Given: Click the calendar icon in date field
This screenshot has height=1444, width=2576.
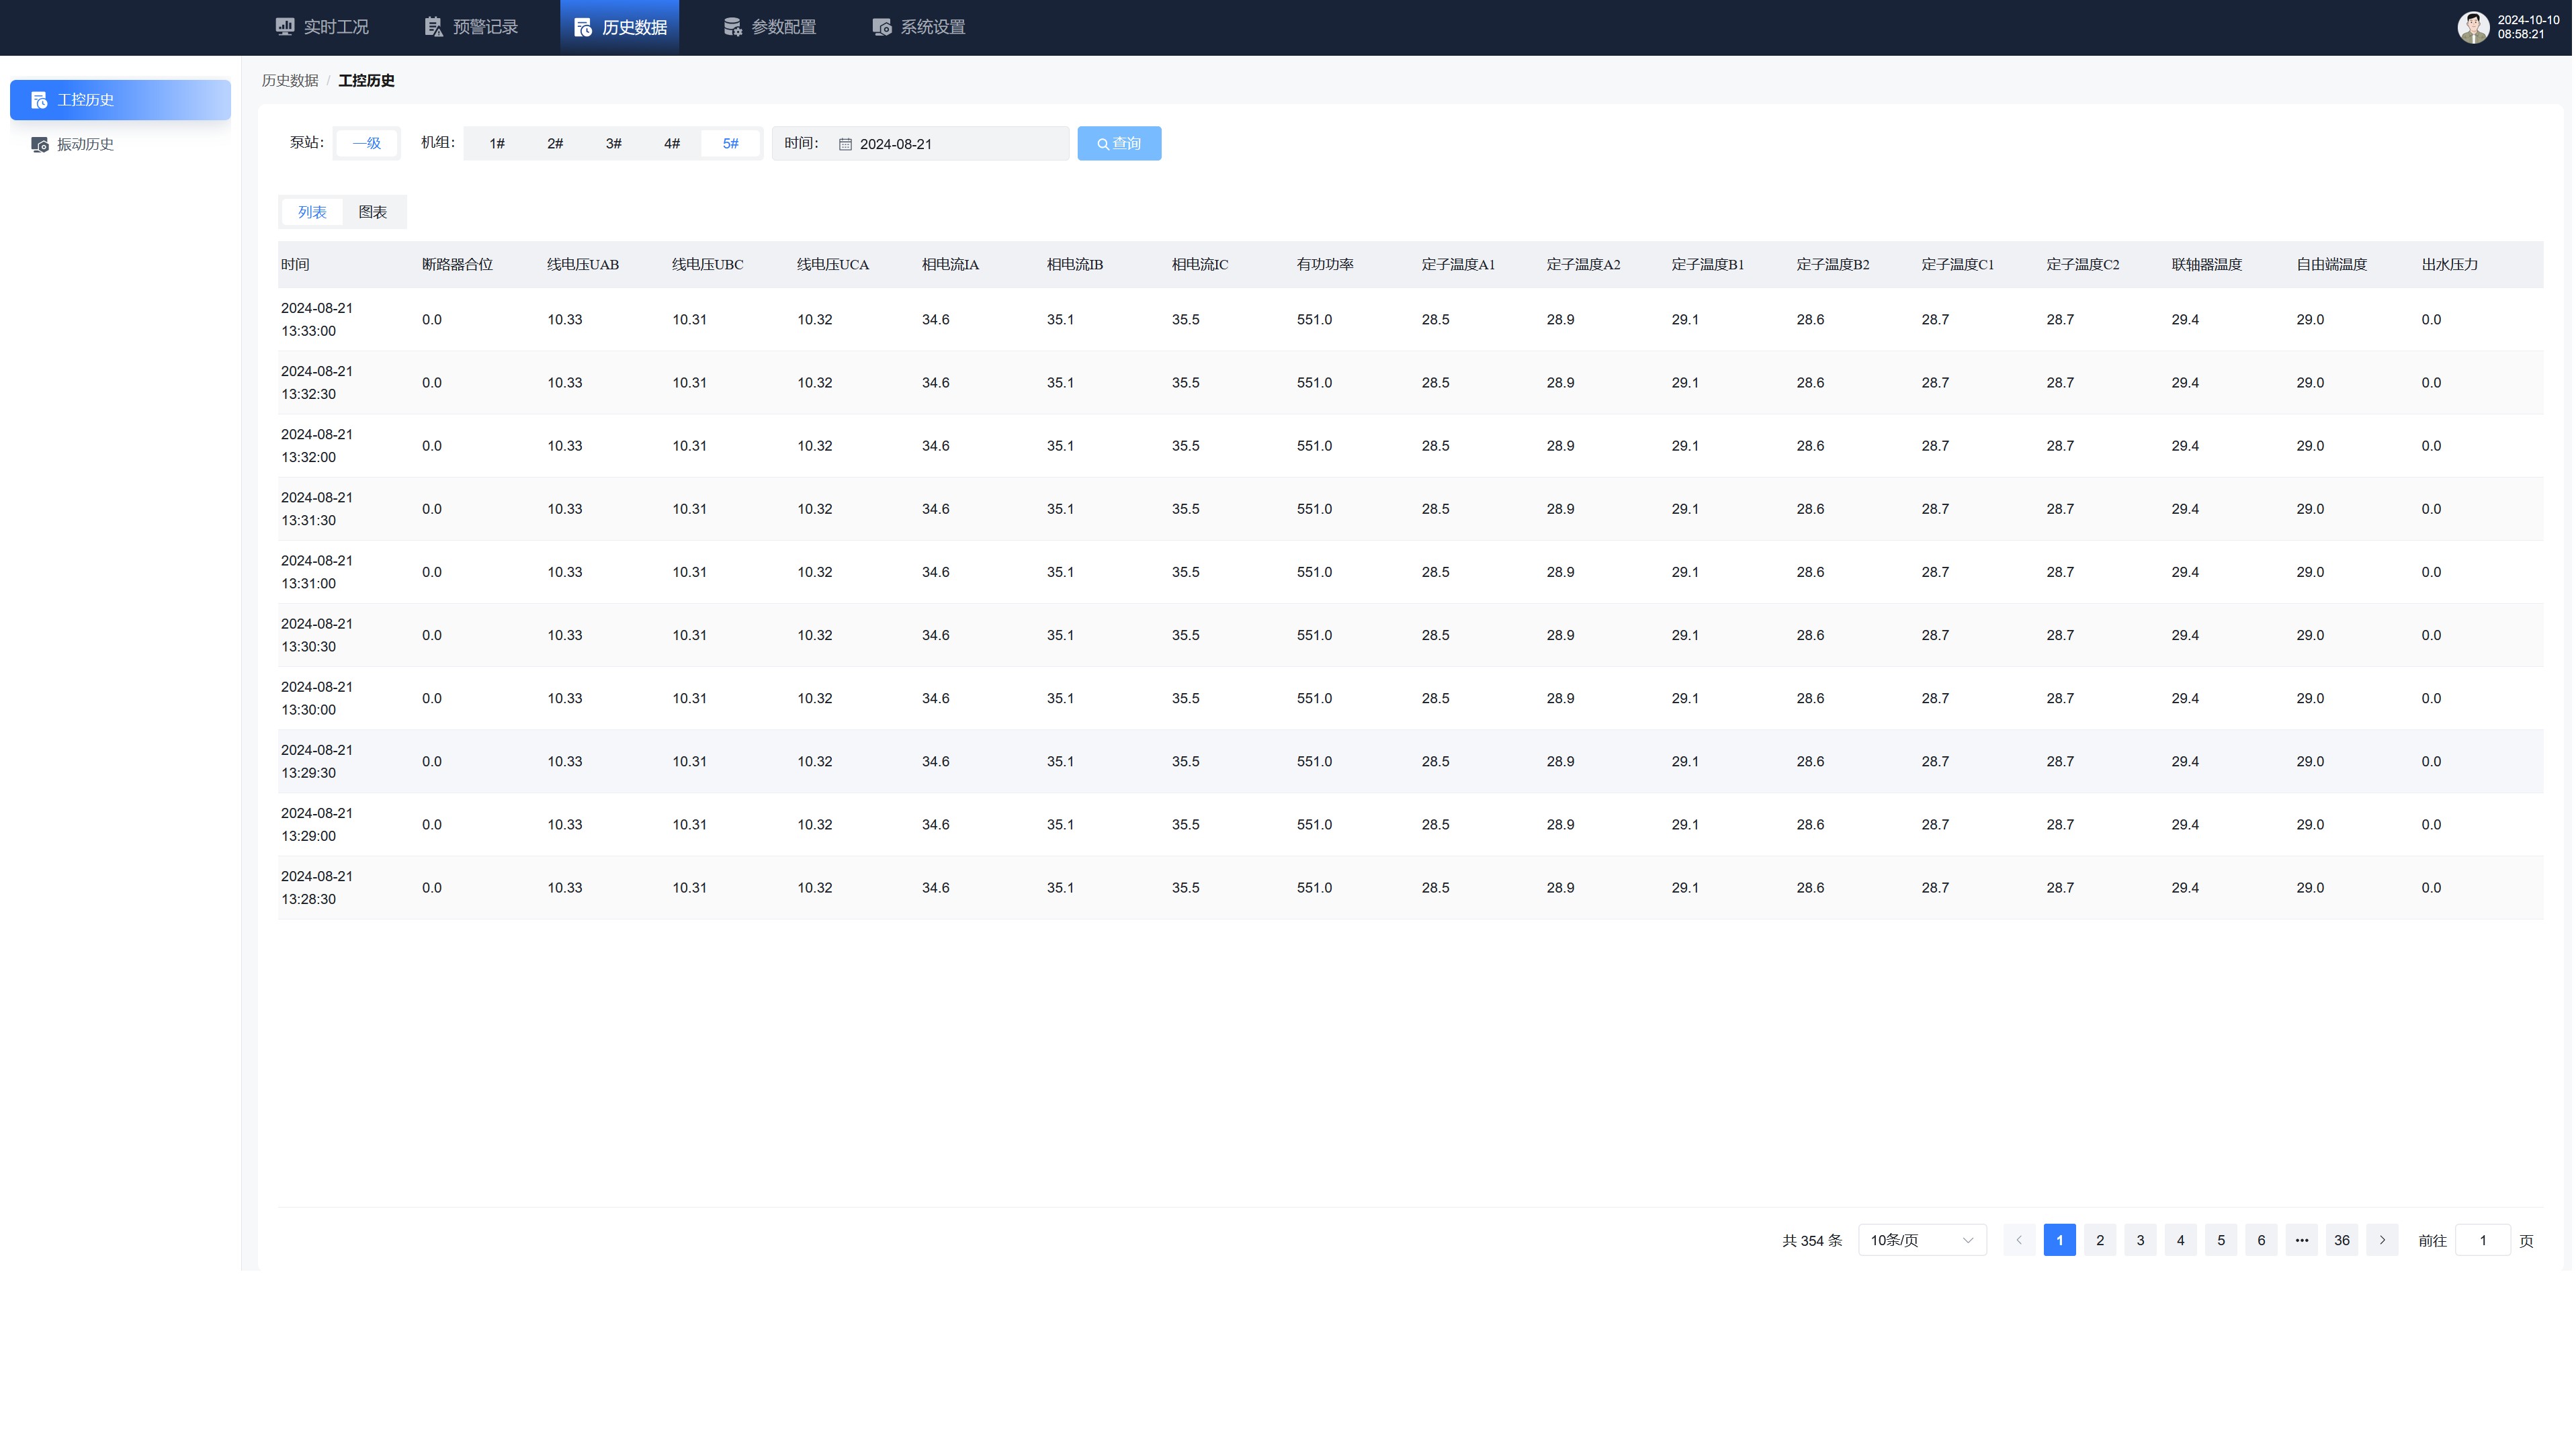Looking at the screenshot, I should pyautogui.click(x=845, y=145).
